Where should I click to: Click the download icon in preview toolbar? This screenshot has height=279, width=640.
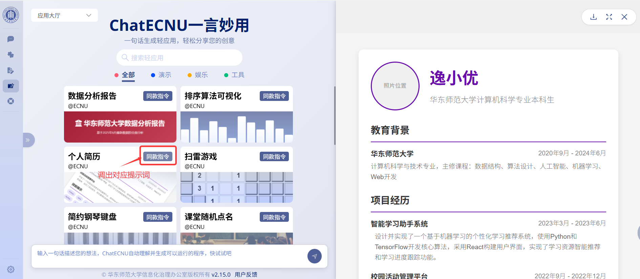click(x=593, y=17)
